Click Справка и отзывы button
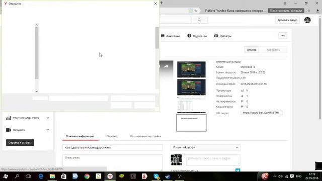Screen dimensions: 322x181 20,143
